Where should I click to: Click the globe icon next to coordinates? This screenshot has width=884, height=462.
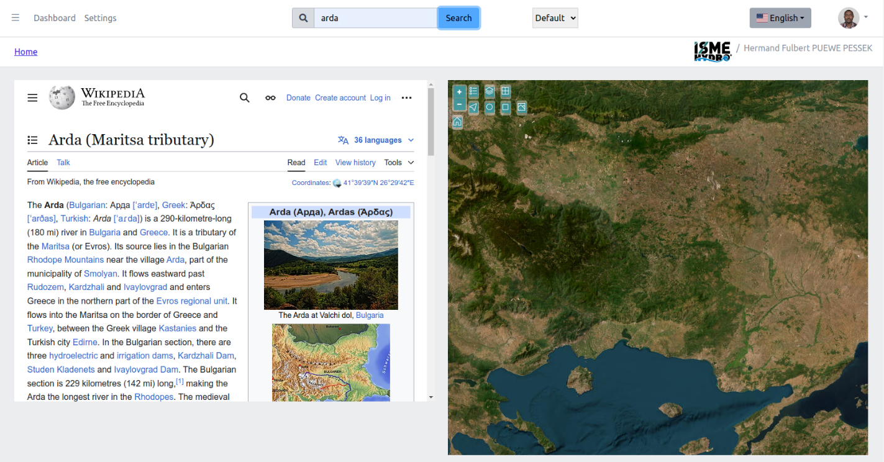coord(337,183)
